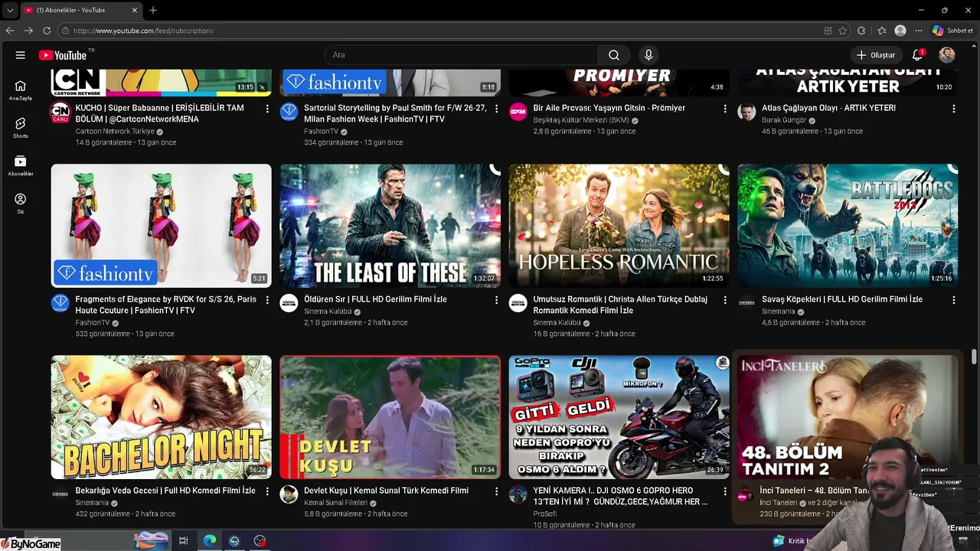Open a new browser tab

(x=153, y=10)
